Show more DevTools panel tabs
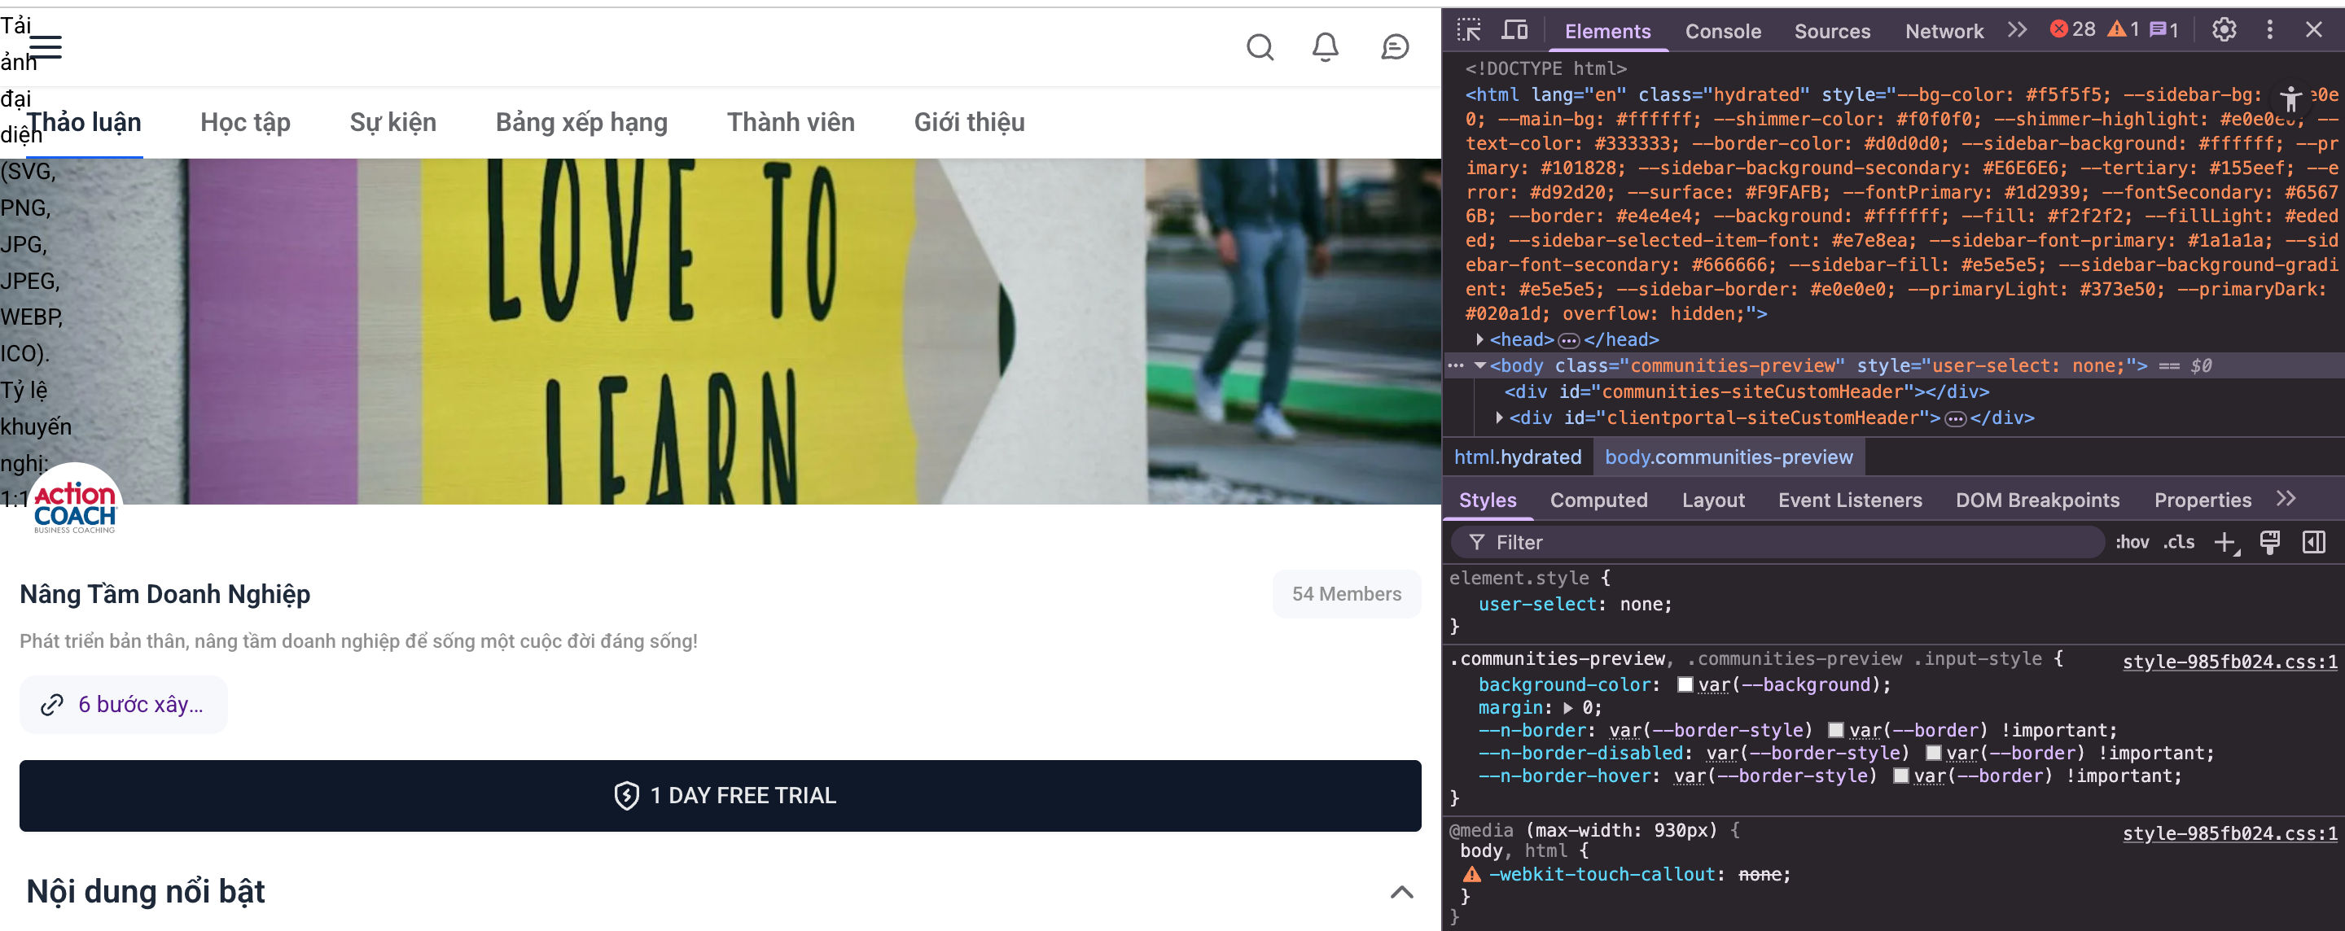 coord(2018,30)
